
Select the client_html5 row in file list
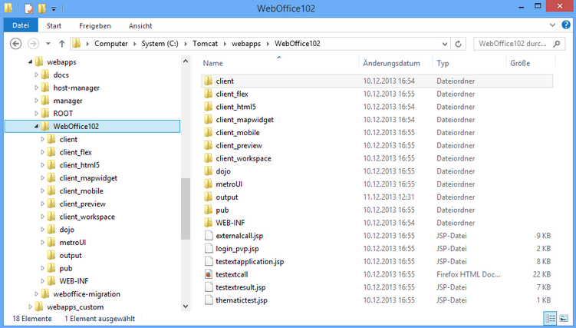click(377, 107)
